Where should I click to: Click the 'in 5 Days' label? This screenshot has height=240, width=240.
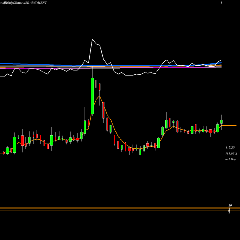click(230, 159)
